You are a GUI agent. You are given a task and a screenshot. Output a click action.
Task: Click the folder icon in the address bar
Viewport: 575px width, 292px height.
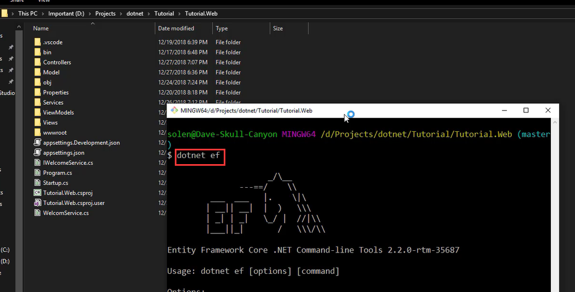point(4,14)
